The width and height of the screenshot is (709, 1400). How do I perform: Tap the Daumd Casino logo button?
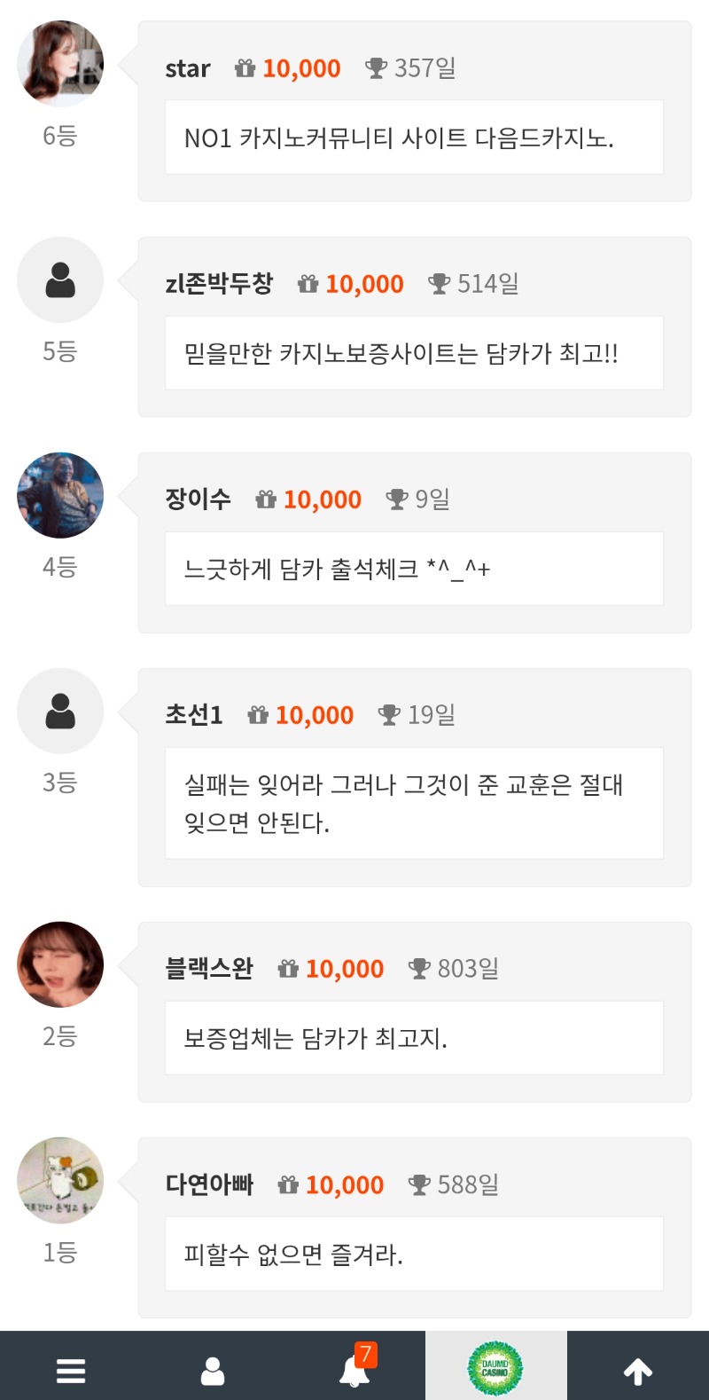[495, 1369]
